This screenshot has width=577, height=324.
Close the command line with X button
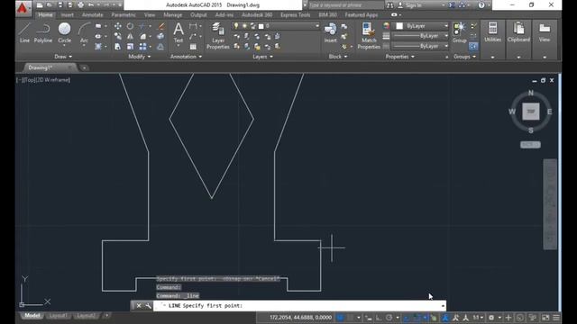tap(139, 306)
